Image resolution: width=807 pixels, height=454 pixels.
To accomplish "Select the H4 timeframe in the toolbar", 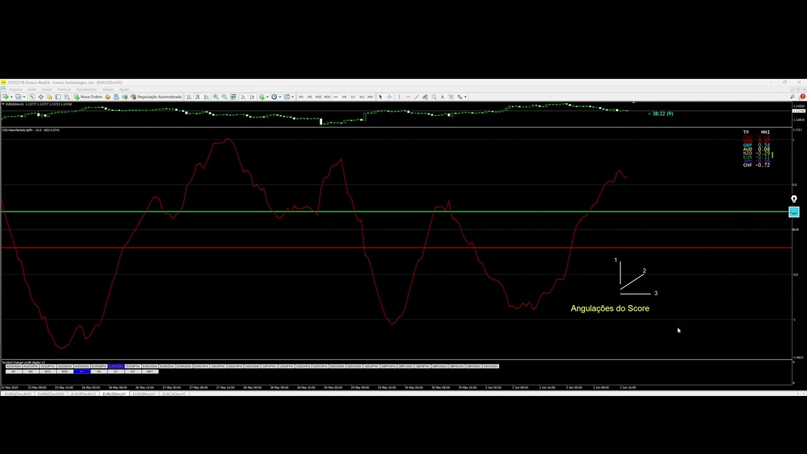I will [344, 97].
